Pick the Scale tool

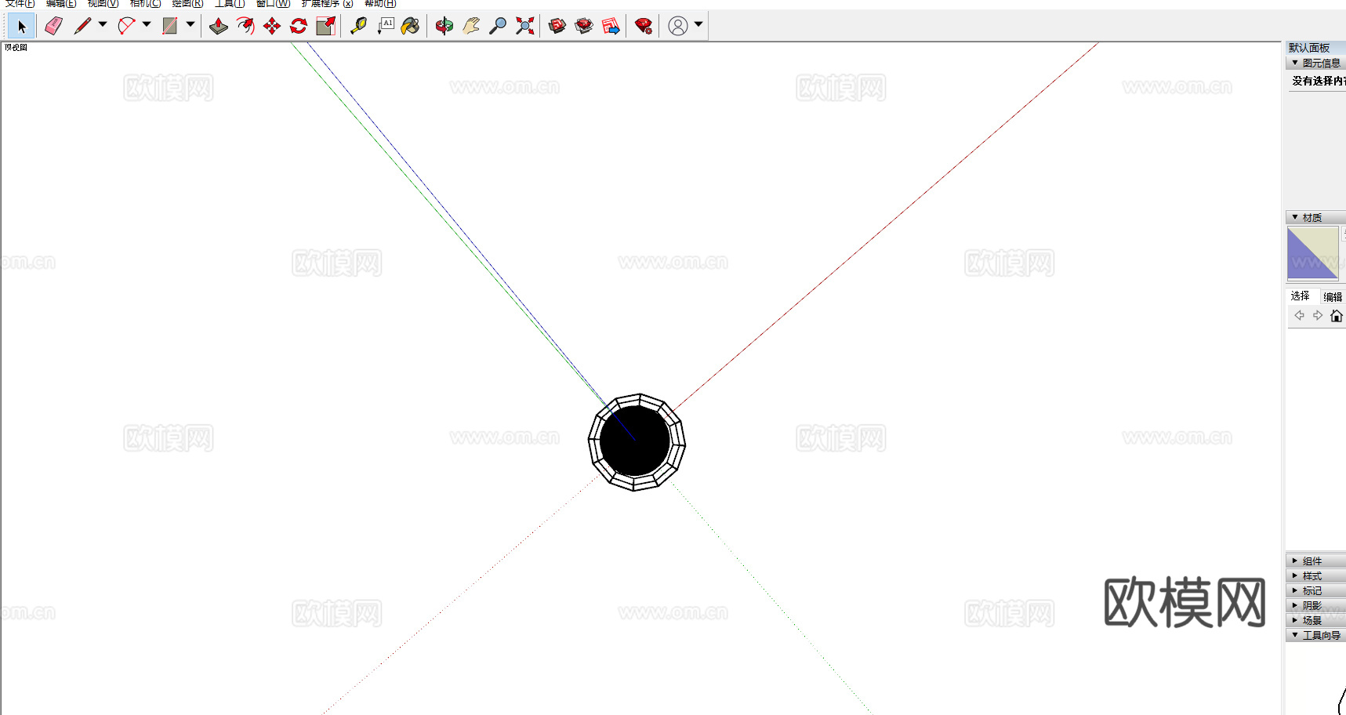coord(325,26)
